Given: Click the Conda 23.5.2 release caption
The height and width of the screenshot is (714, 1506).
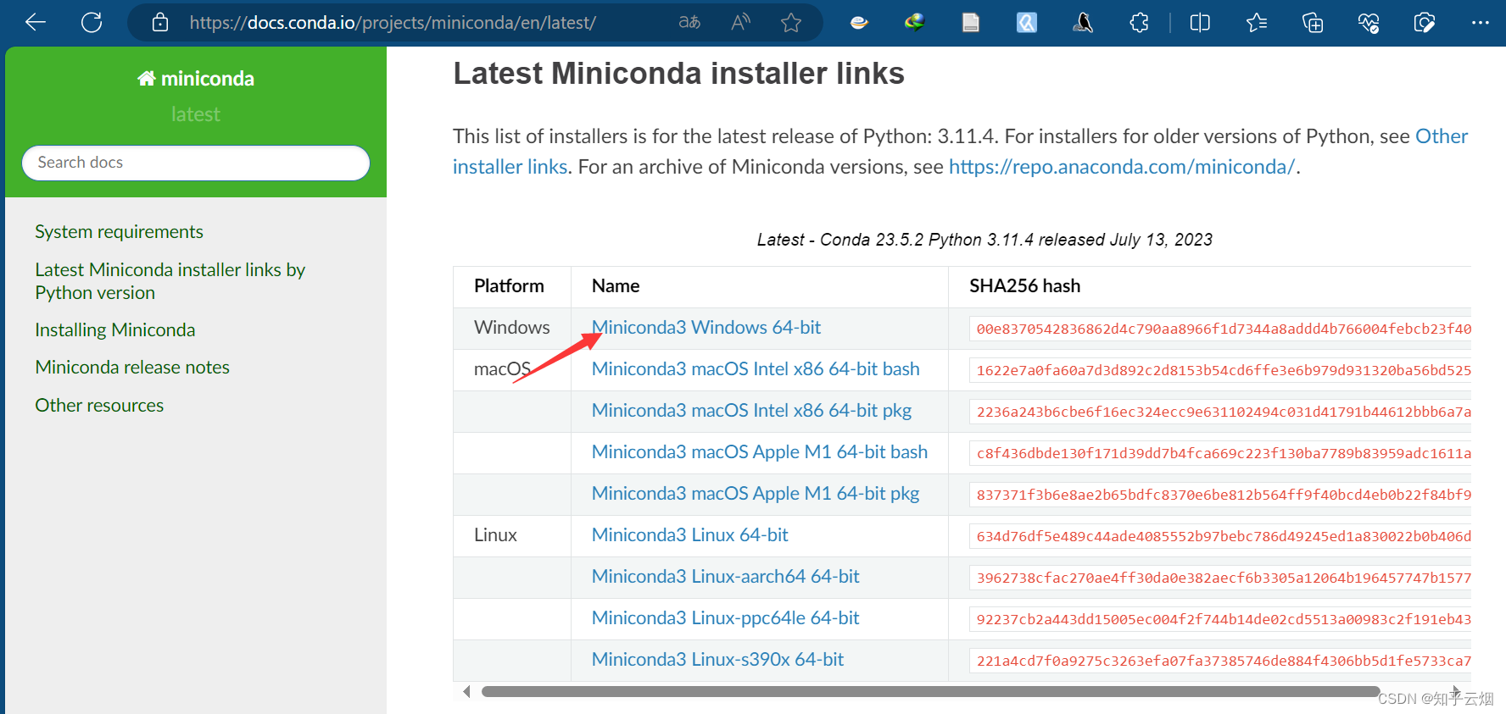Looking at the screenshot, I should [984, 240].
